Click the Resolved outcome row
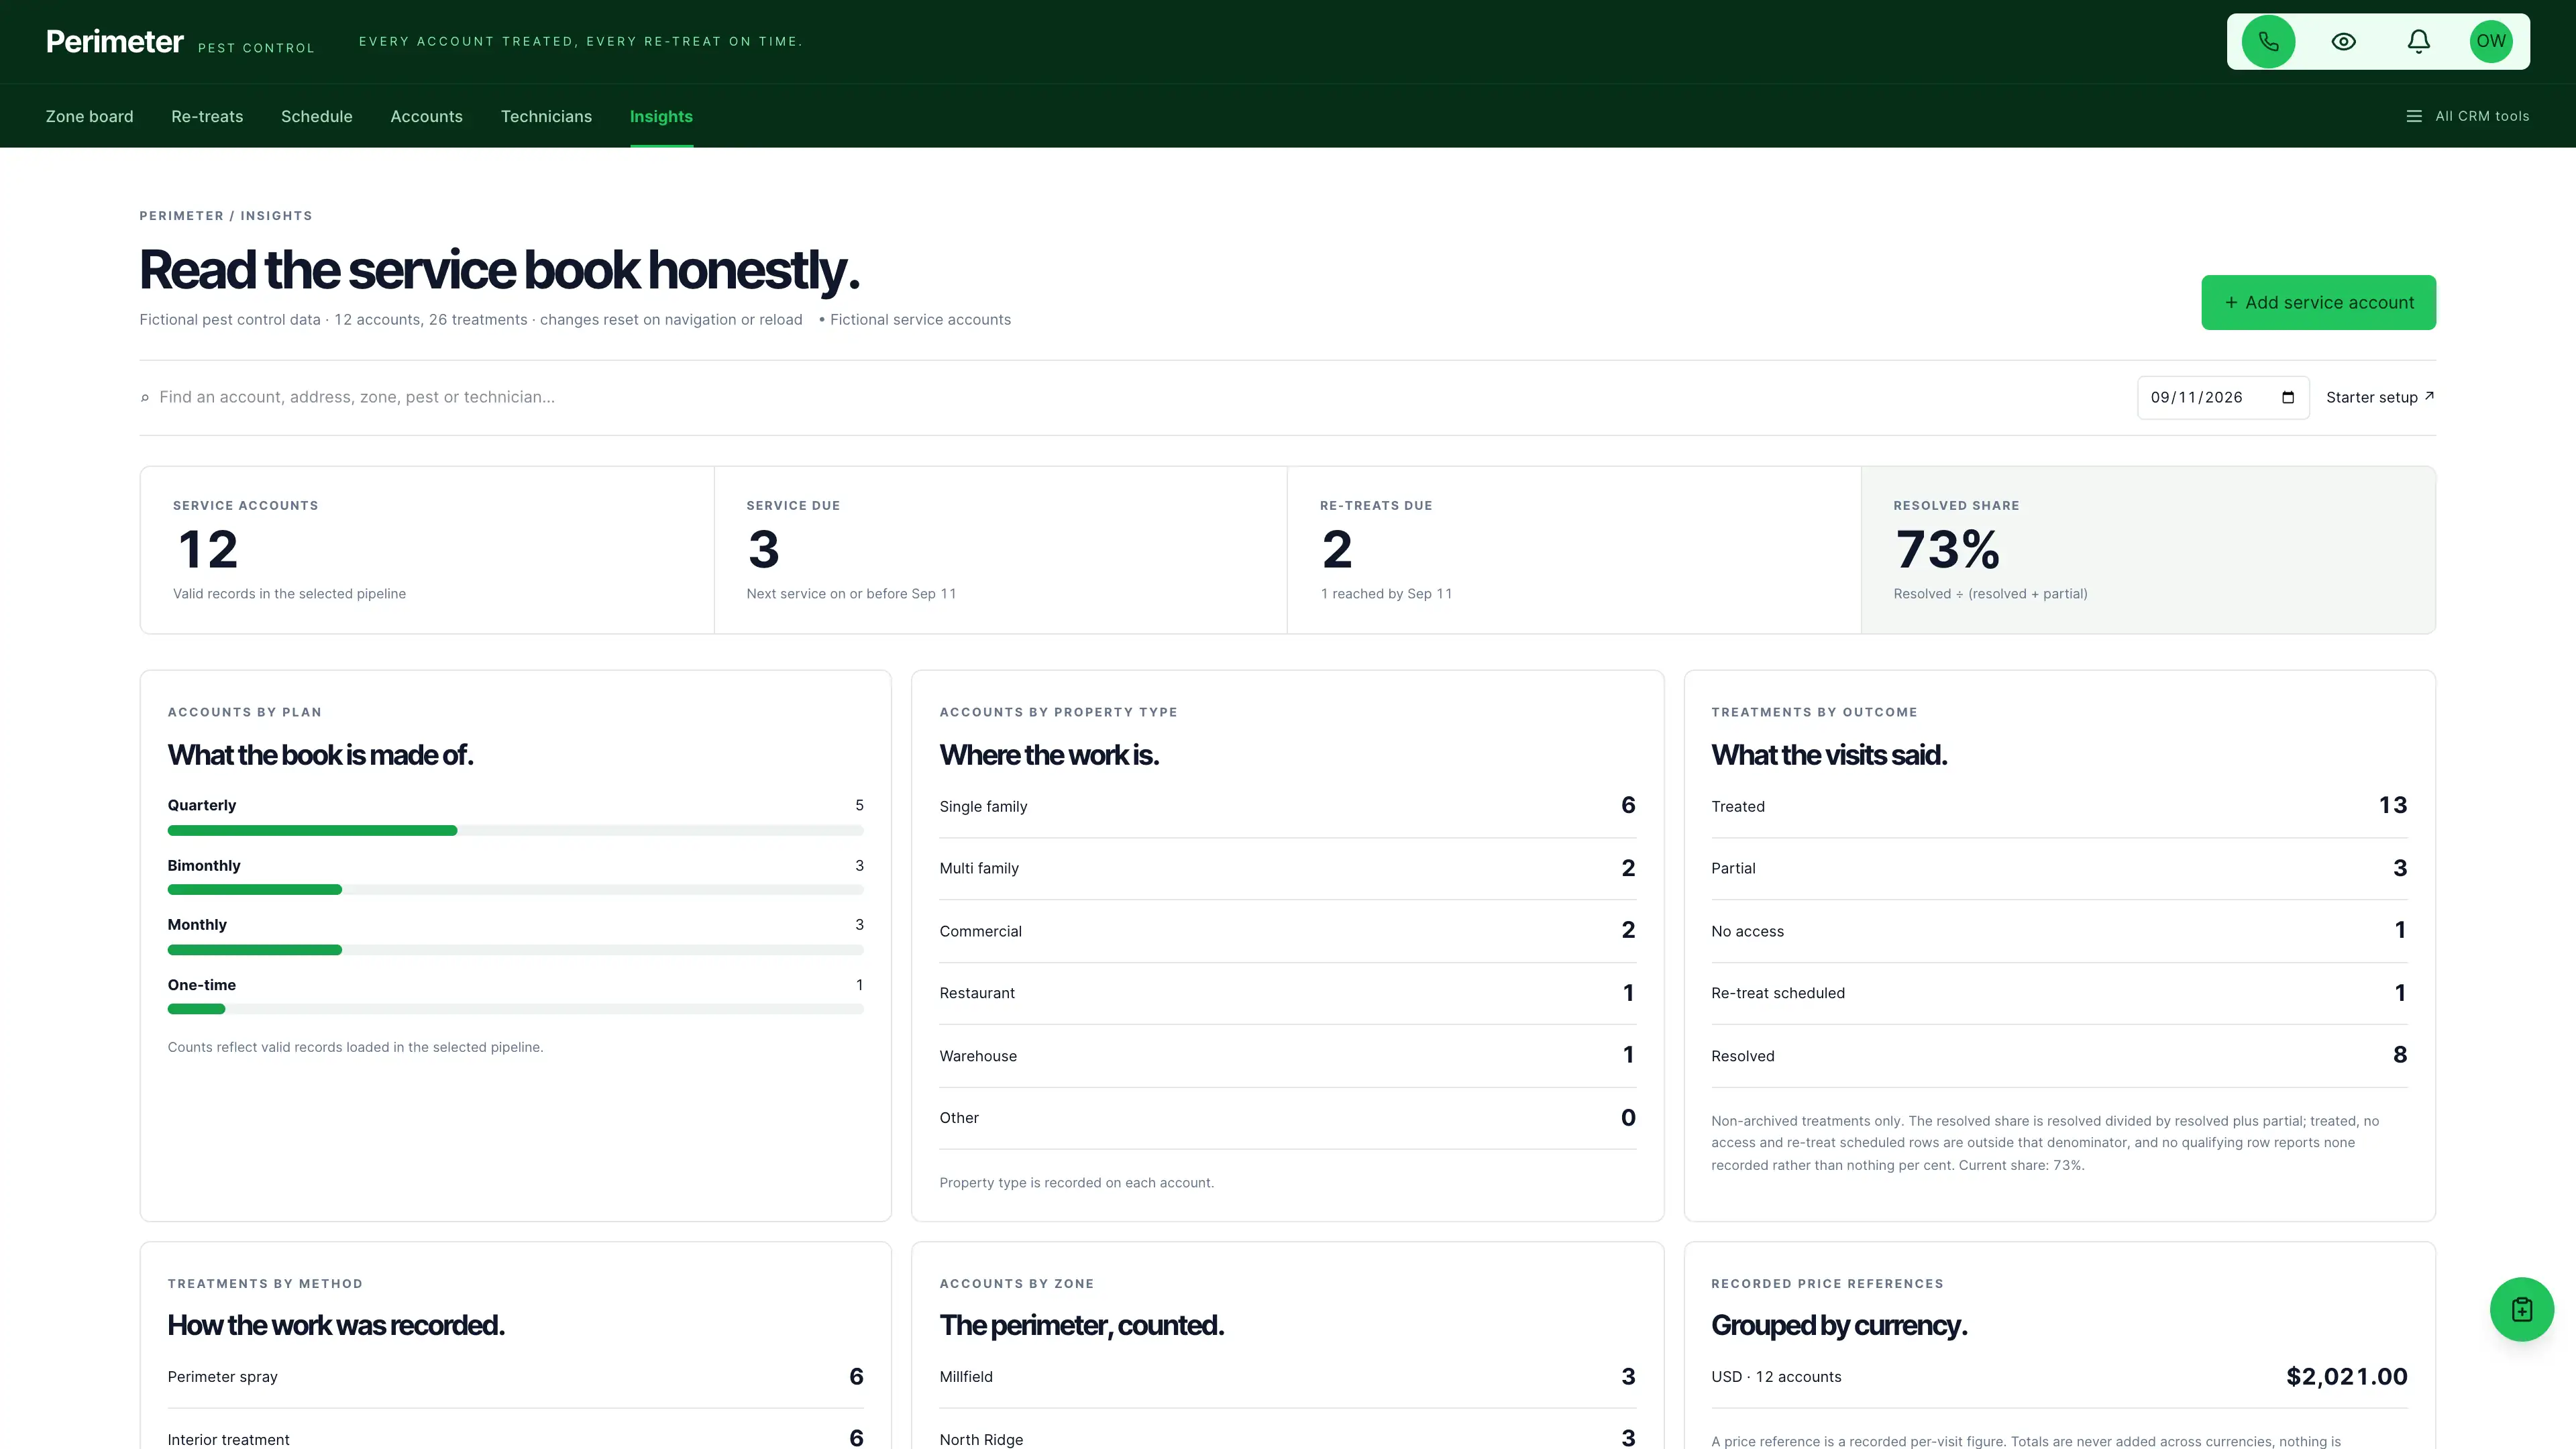 pos(2059,1056)
